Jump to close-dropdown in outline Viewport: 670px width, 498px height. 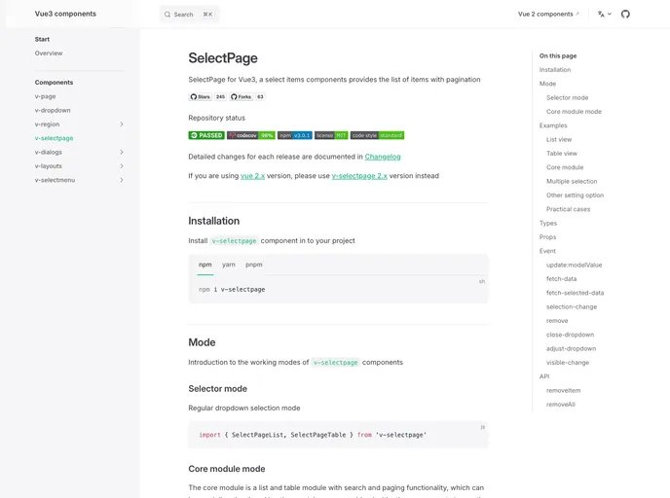(x=570, y=335)
